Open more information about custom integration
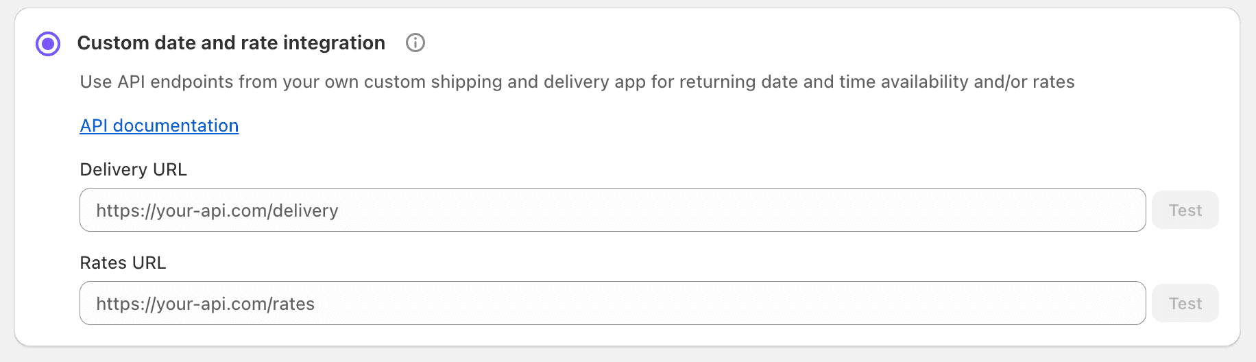The width and height of the screenshot is (1256, 362). click(415, 43)
